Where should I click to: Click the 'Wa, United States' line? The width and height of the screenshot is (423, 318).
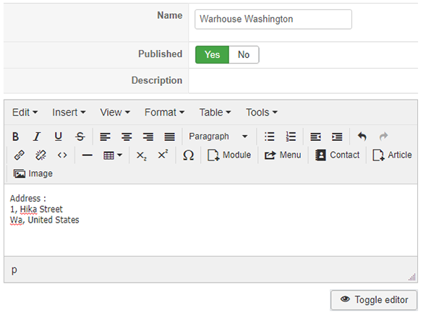[x=45, y=220]
